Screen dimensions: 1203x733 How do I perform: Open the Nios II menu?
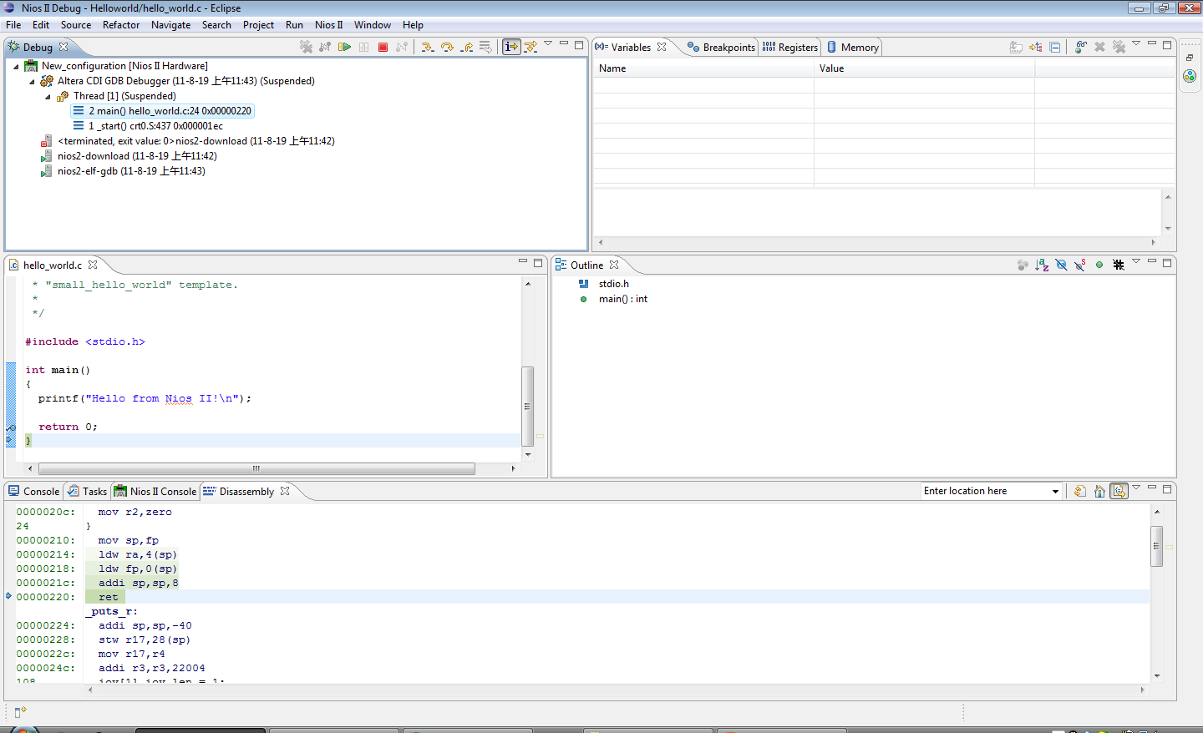[328, 25]
